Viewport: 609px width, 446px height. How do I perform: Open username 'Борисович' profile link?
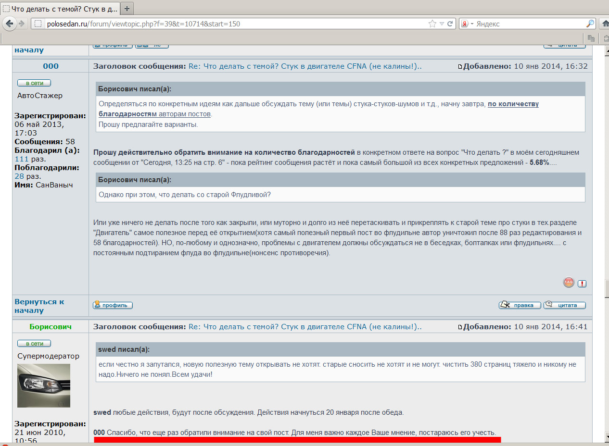point(50,327)
